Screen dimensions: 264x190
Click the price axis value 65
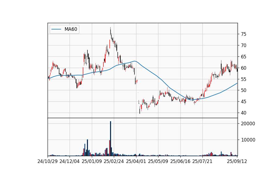pos(243,57)
